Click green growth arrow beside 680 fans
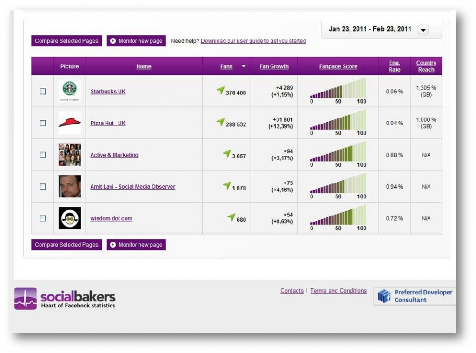 coord(231,217)
